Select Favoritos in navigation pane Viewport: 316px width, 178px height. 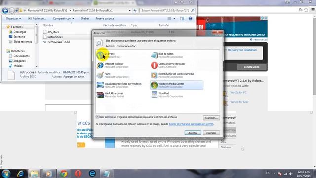[x=17, y=27]
